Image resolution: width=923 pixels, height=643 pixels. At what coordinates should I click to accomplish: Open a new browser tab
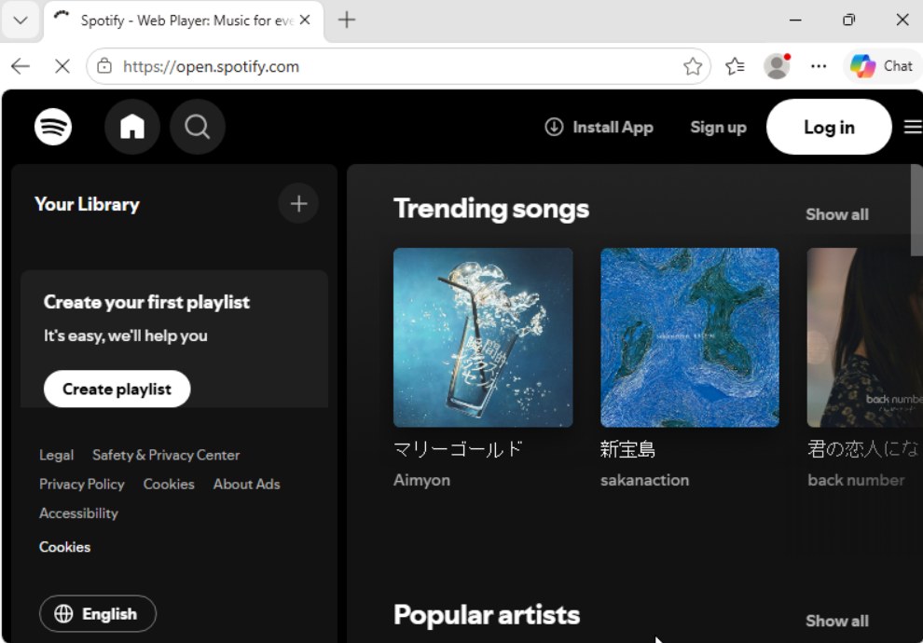(x=347, y=20)
